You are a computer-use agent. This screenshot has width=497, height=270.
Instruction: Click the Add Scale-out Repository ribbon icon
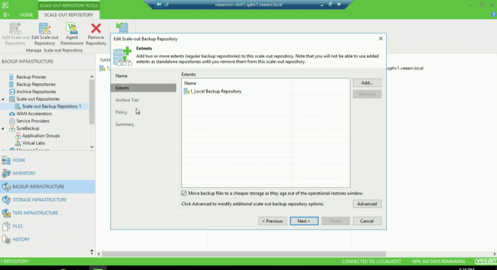click(x=15, y=28)
